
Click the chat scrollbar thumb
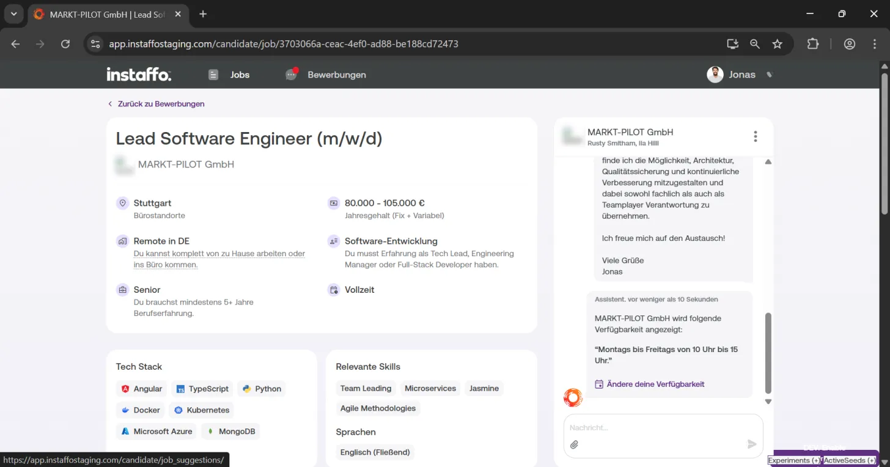(x=768, y=353)
